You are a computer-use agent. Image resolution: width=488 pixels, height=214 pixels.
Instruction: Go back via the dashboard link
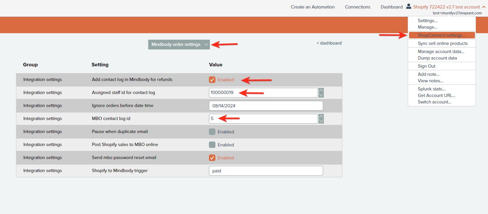click(x=329, y=43)
